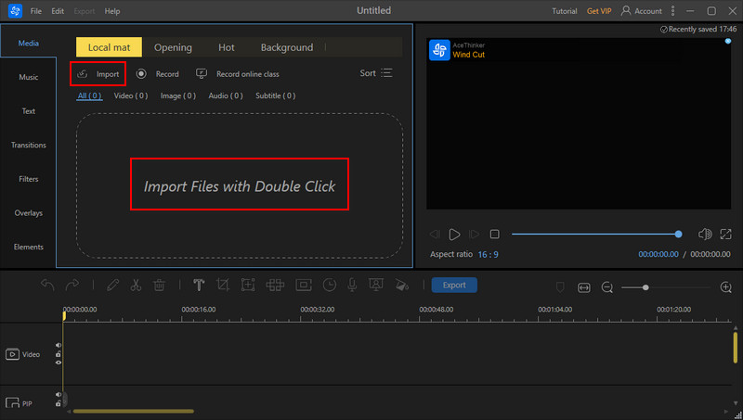Click the Record circle button

pos(141,74)
